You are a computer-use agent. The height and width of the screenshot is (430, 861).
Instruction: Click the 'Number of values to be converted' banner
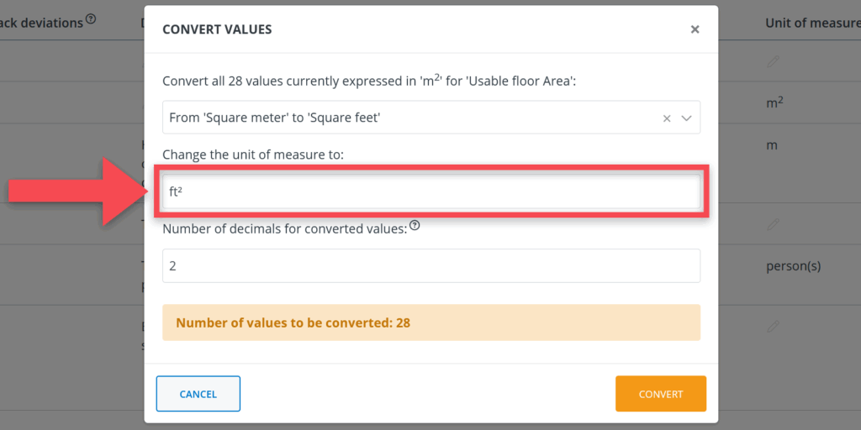click(430, 322)
